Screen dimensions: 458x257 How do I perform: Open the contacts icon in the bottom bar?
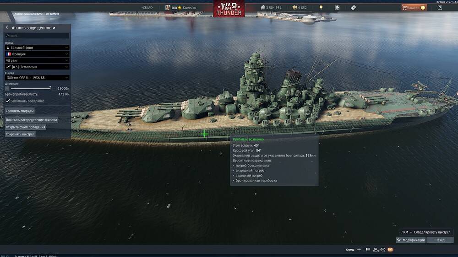[376, 250]
